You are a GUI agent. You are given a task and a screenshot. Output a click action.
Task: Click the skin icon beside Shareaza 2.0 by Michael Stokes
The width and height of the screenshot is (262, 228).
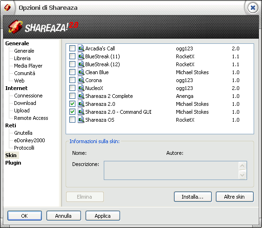coord(81,104)
